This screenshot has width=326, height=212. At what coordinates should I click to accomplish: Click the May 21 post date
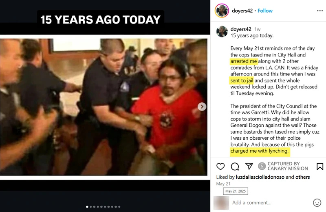click(223, 184)
